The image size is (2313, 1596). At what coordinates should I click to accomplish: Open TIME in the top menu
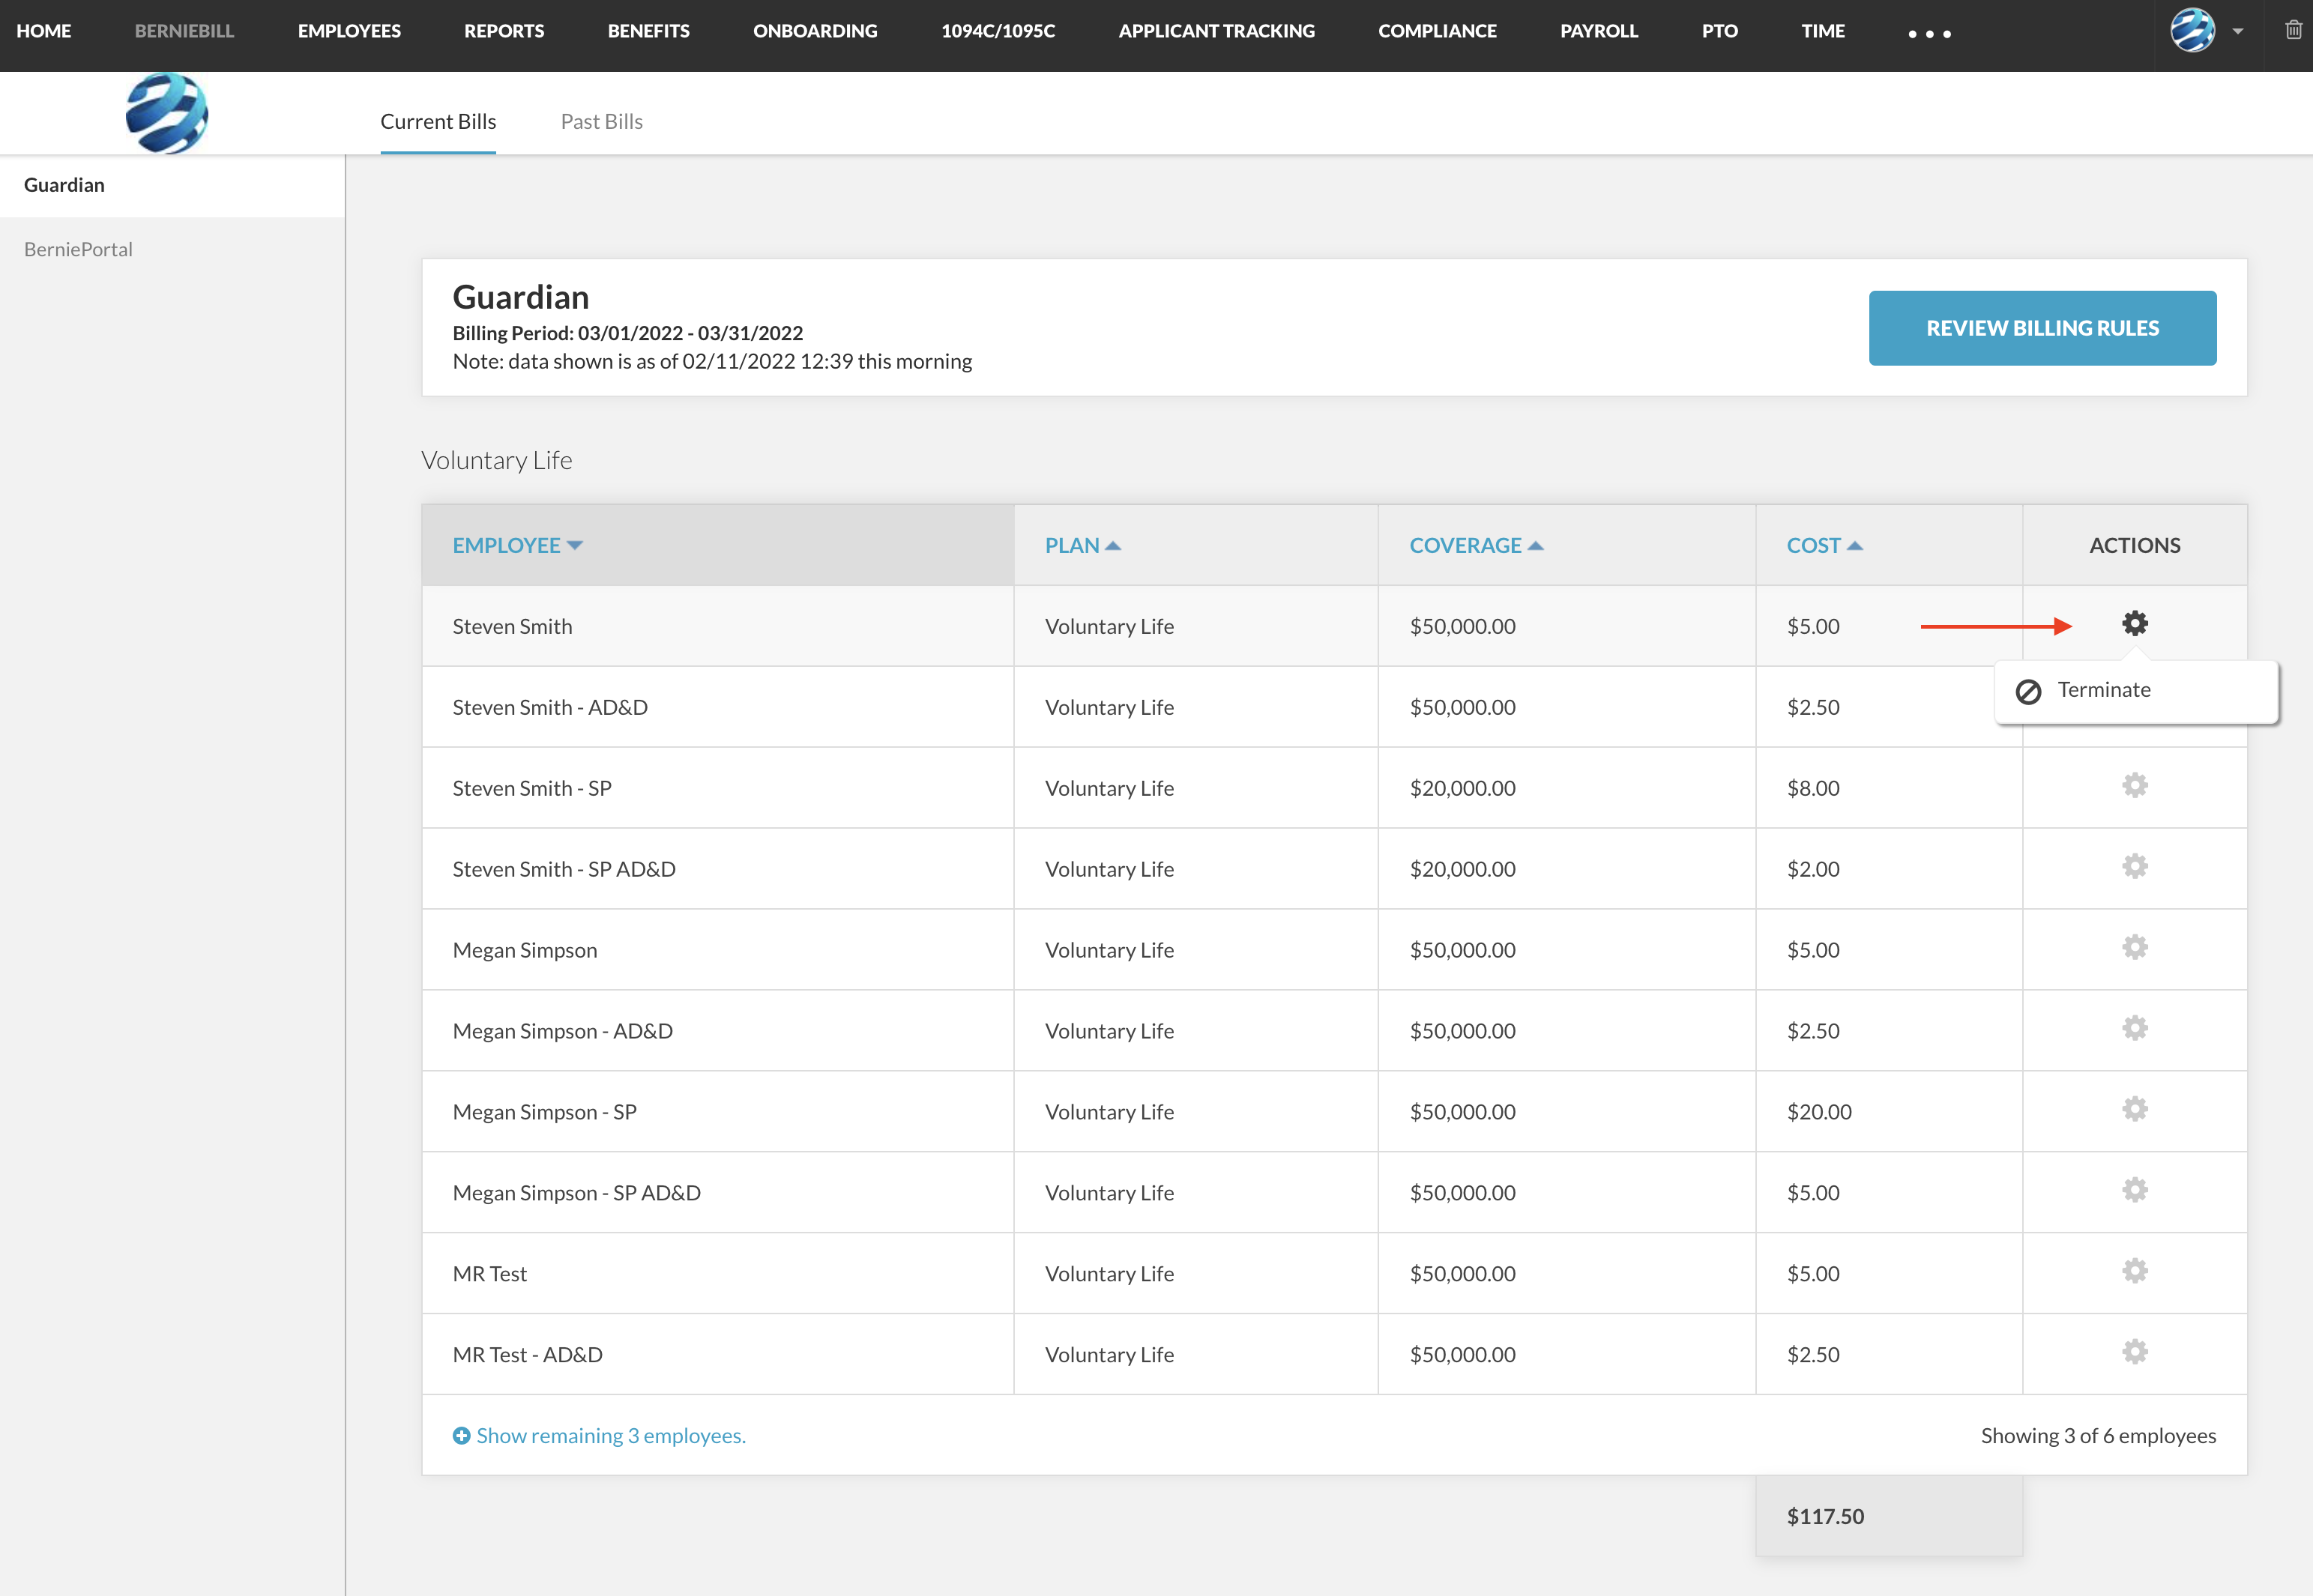coord(1823,31)
